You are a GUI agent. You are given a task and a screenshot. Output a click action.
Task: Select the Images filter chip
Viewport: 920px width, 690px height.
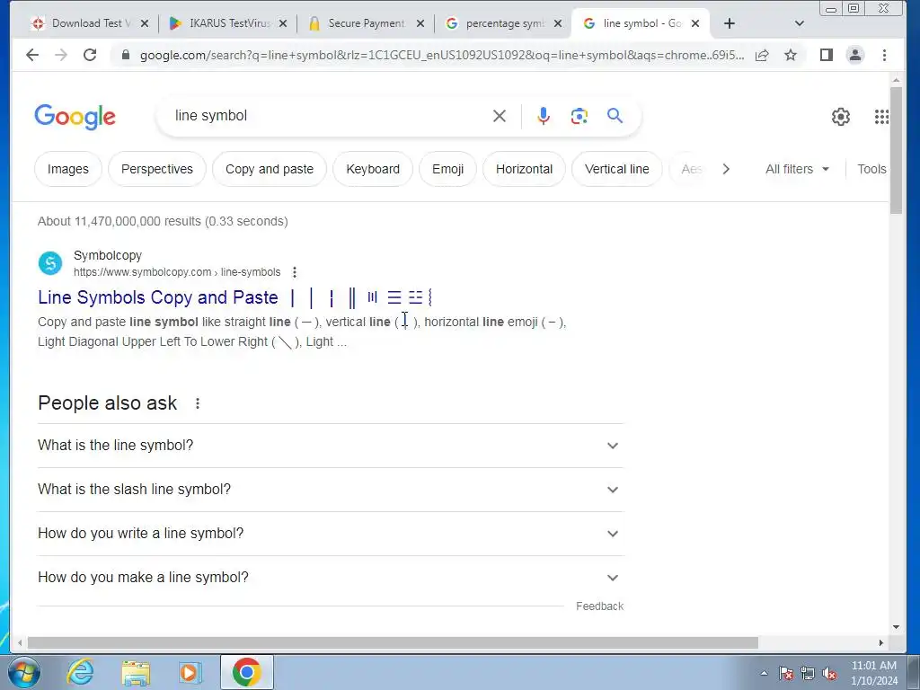point(68,169)
